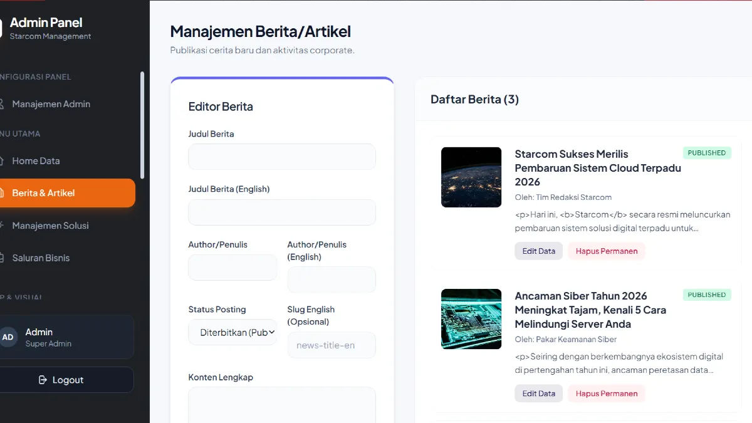Click "Oleh: Tim Redaksi Starcom" byline
This screenshot has height=423, width=752.
(x=563, y=197)
